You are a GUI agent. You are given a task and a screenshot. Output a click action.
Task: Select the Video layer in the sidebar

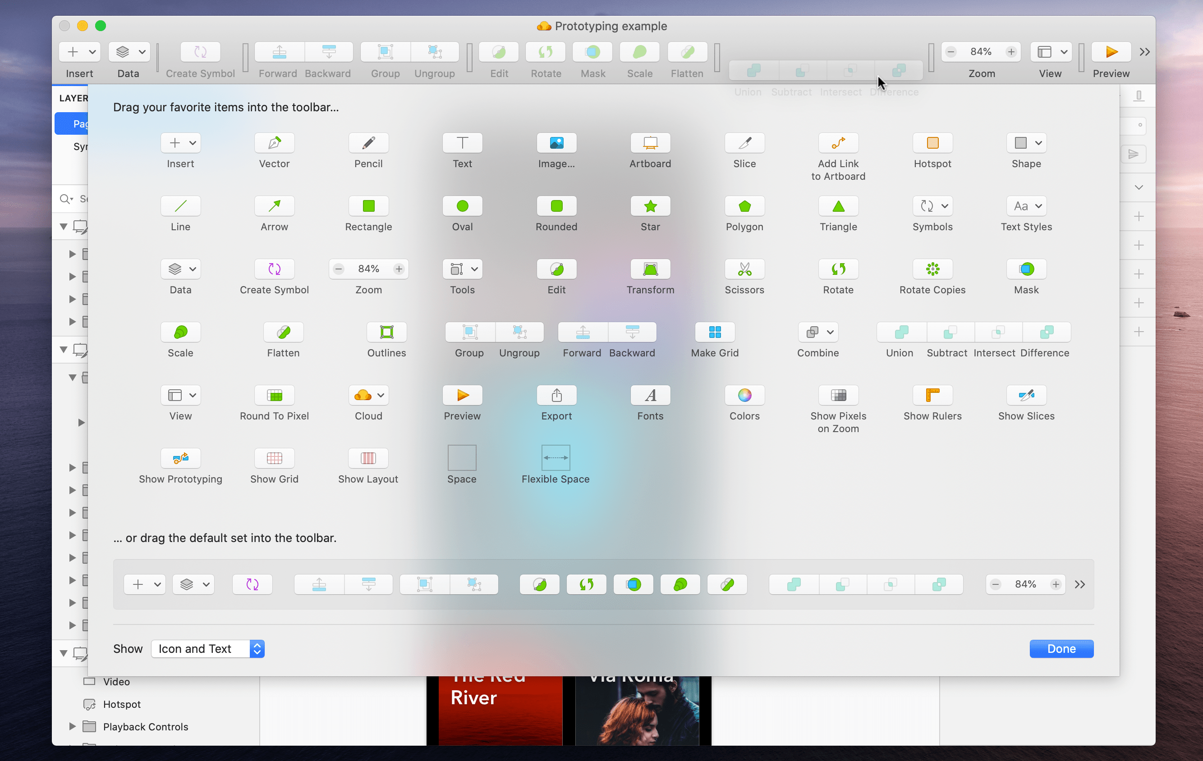[117, 681]
